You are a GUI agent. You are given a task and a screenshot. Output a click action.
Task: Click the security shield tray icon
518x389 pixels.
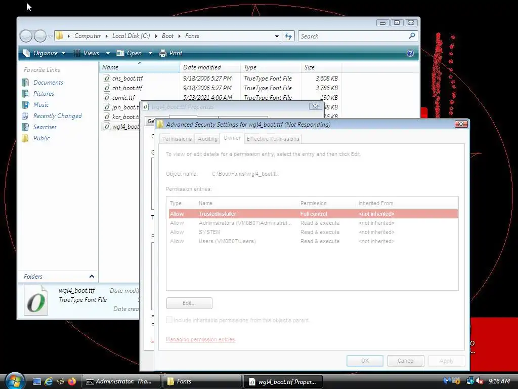pyautogui.click(x=456, y=381)
